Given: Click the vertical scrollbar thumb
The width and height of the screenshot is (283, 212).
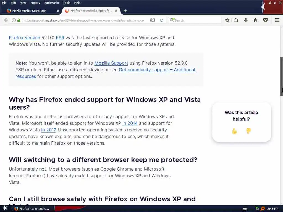Looking at the screenshot, I should click(281, 76).
